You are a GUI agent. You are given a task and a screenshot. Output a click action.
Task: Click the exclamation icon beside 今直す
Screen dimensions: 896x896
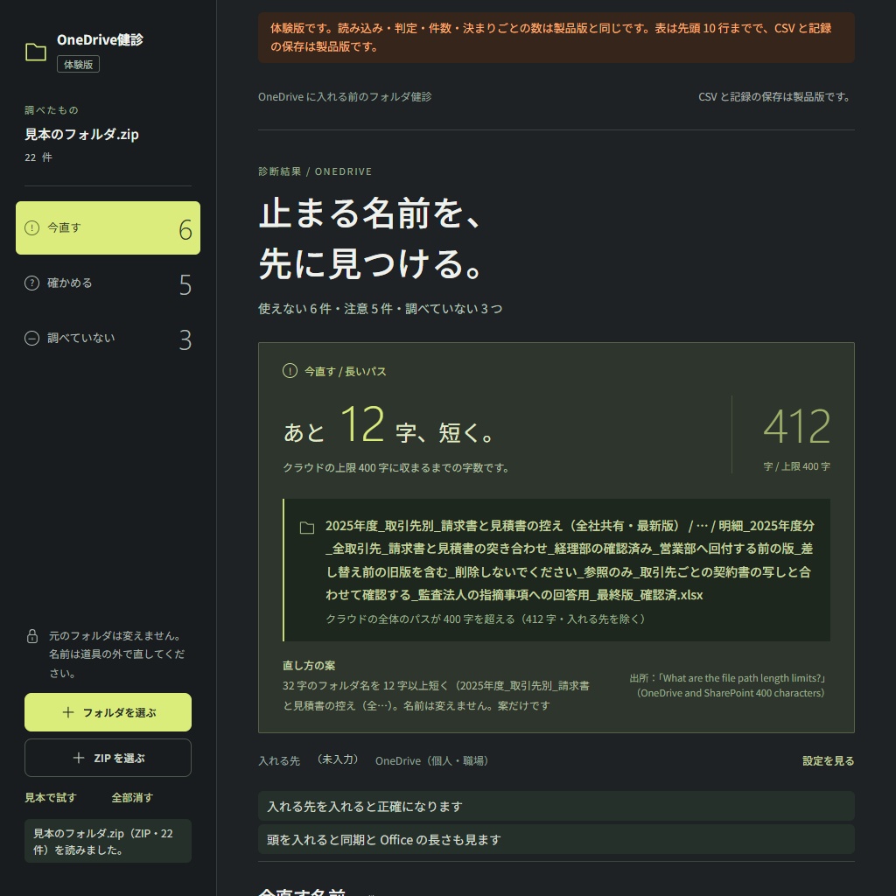32,227
